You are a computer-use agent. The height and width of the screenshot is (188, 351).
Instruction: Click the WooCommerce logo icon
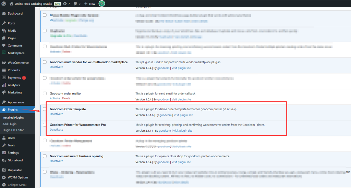(x=4, y=62)
